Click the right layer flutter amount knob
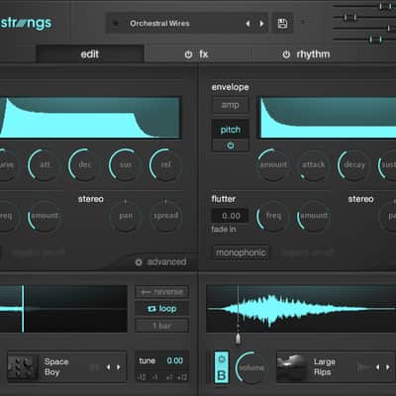Viewport: 396px width, 396px height. tap(314, 216)
